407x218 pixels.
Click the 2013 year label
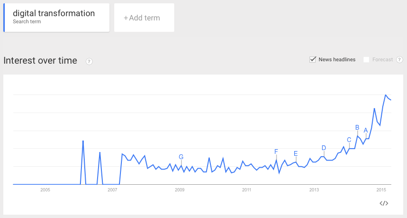pos(314,190)
